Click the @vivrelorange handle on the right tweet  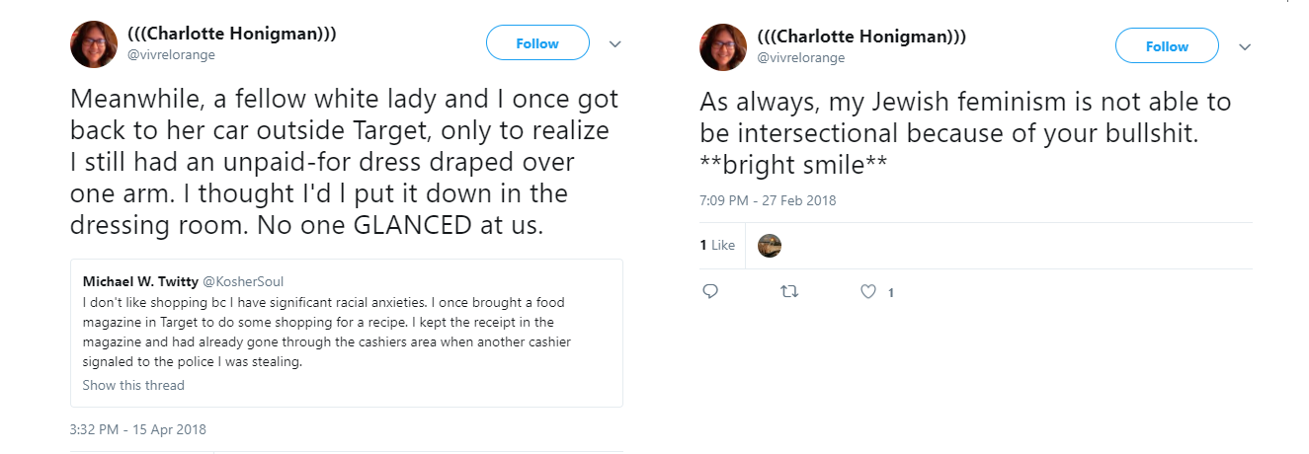coord(800,58)
